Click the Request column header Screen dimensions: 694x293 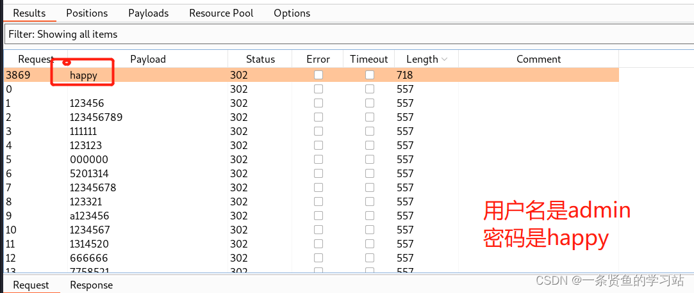pos(36,59)
